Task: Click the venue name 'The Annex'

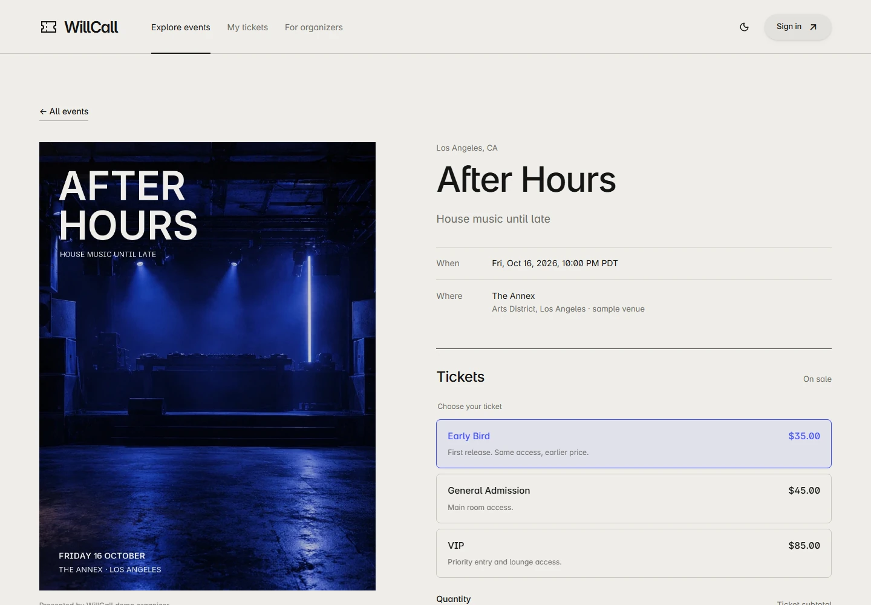Action: click(x=514, y=296)
